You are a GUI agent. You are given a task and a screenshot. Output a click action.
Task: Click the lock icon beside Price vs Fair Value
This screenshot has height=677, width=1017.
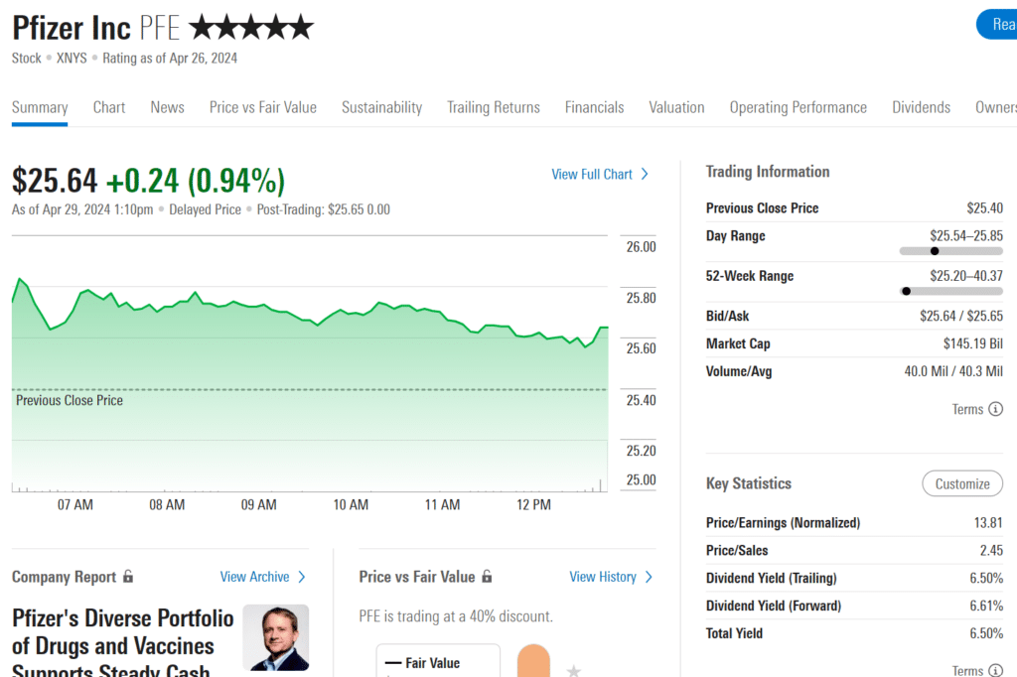(486, 577)
